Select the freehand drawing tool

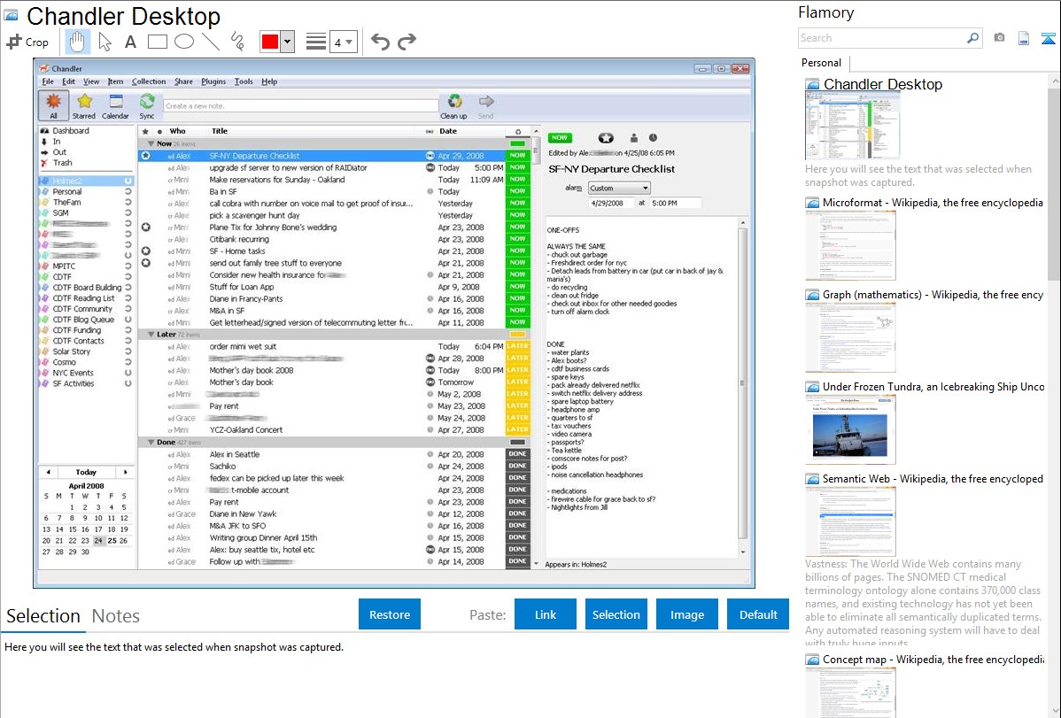pos(237,42)
